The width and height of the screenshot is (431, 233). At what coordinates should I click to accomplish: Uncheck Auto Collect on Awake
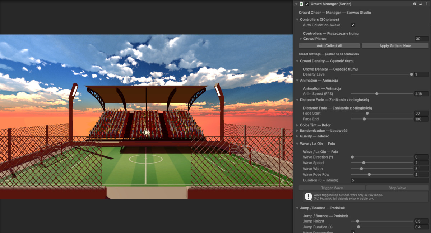point(353,25)
